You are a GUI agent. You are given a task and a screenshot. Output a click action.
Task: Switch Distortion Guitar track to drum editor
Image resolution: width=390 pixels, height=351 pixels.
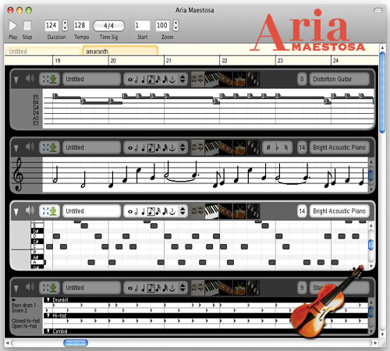(239, 79)
